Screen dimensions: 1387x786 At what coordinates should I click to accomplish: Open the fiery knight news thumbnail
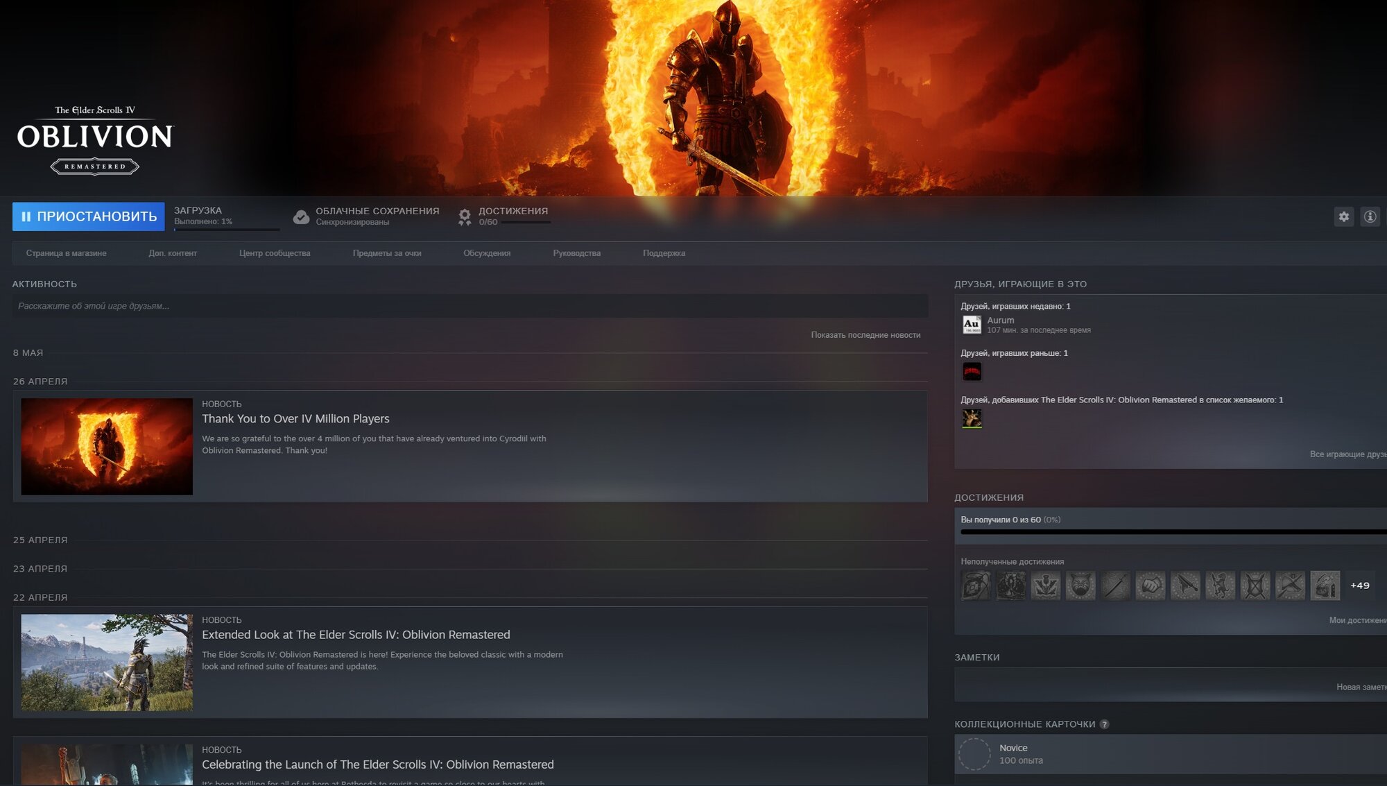click(107, 446)
